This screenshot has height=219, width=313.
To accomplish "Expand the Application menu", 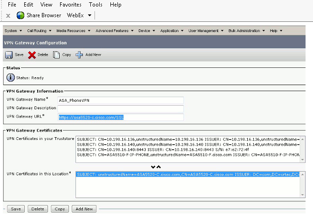I will point(172,31).
